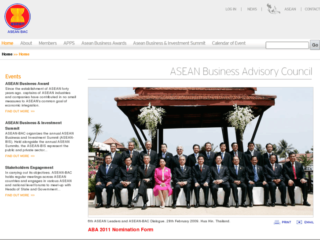Open ASEAN Business & Investment Summit heading
Screen dimensions: 320x240
(33, 126)
